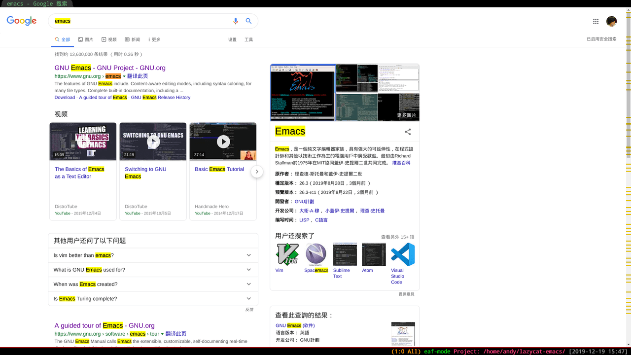Click the 'emacs - Google 搜索' buffer tab

click(37, 3)
